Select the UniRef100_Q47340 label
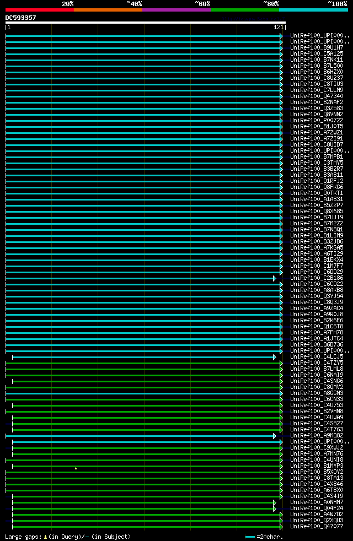 (317, 96)
